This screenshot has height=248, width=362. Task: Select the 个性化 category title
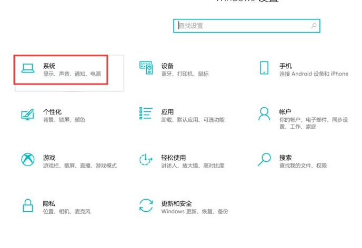click(52, 111)
